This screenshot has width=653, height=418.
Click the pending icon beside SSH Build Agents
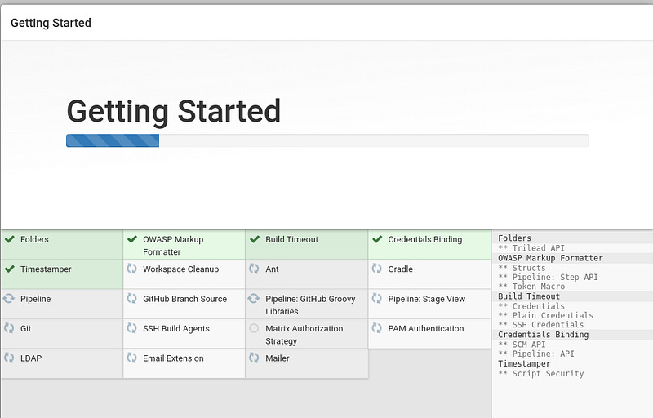(131, 328)
